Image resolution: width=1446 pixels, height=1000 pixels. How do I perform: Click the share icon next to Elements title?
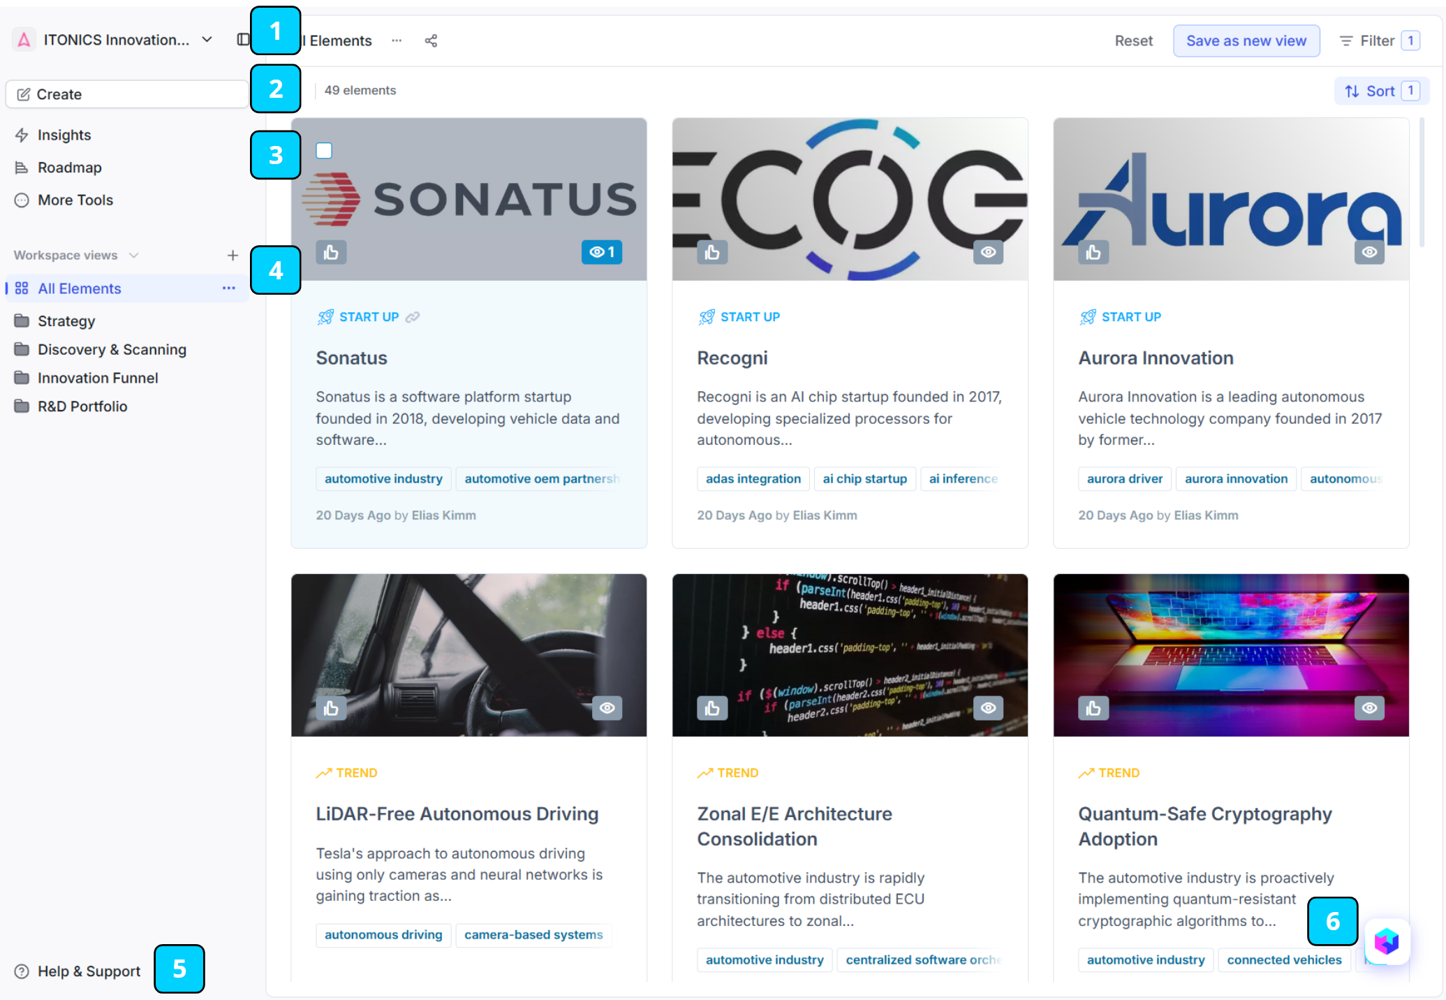pos(431,41)
